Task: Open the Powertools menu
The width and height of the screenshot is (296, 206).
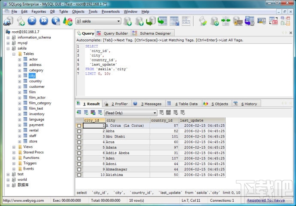Action: [x=111, y=12]
